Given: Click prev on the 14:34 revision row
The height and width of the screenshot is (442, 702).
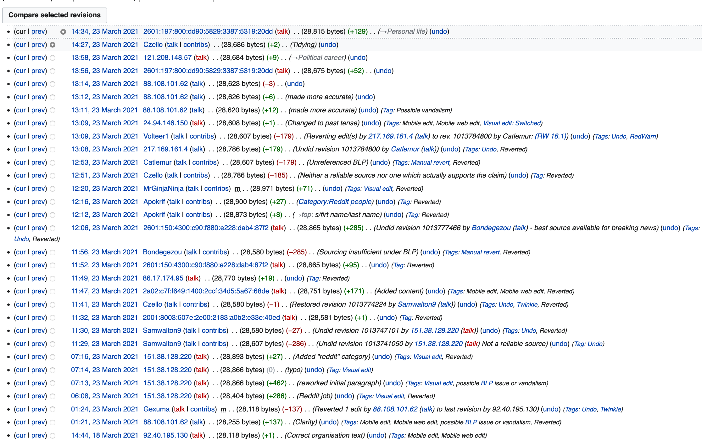Looking at the screenshot, I should coord(38,31).
